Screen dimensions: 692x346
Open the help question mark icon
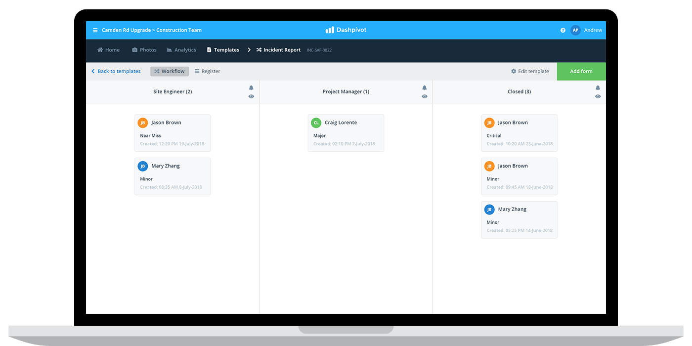[x=563, y=30]
